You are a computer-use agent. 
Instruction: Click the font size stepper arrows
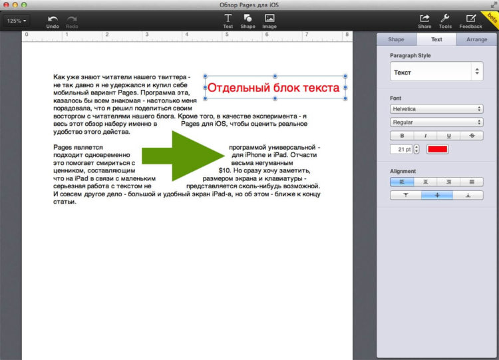click(416, 149)
